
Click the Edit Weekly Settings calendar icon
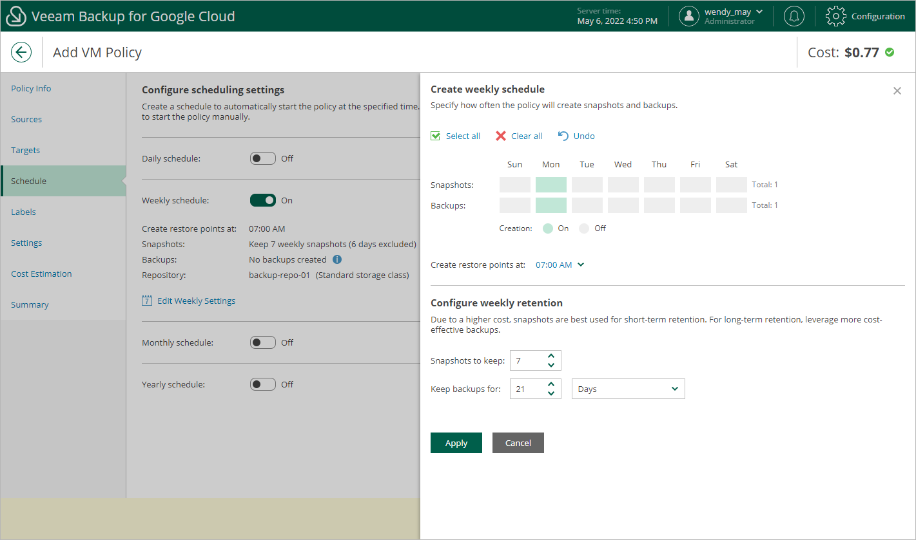[x=147, y=301]
